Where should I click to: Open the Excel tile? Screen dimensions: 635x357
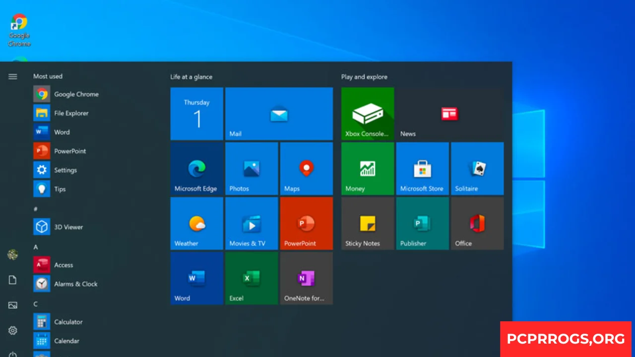click(x=252, y=278)
